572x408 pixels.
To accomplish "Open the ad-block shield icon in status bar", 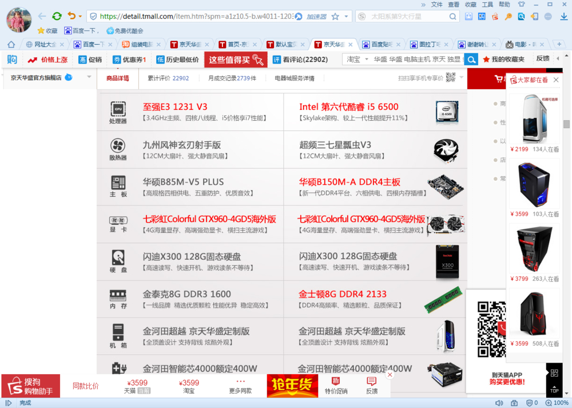I will 529,403.
